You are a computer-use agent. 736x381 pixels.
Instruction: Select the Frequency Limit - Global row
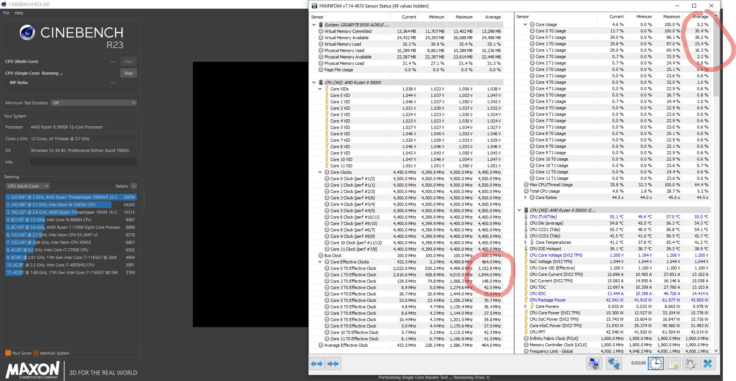613,351
